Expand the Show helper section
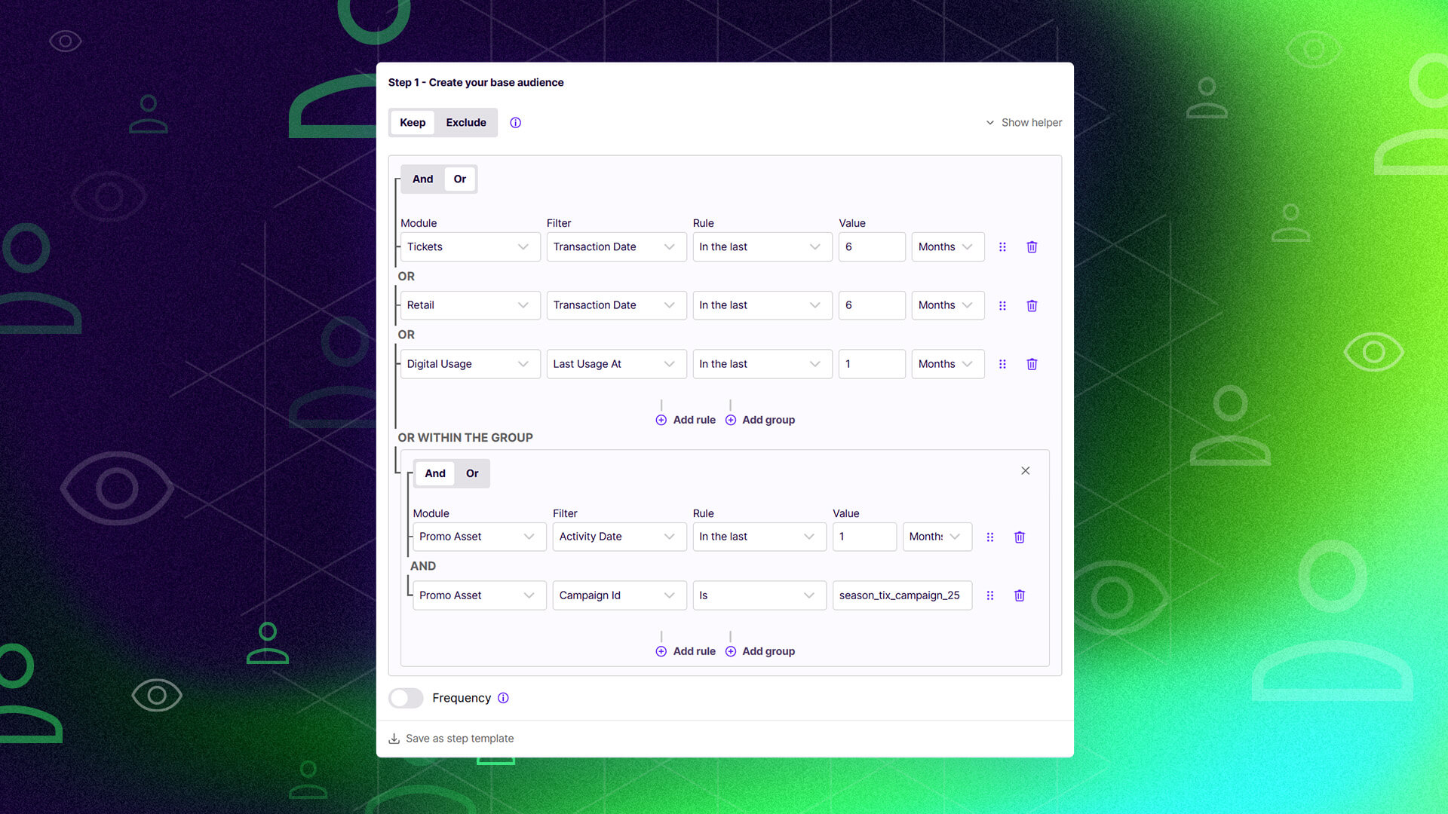The width and height of the screenshot is (1448, 814). coord(1023,123)
